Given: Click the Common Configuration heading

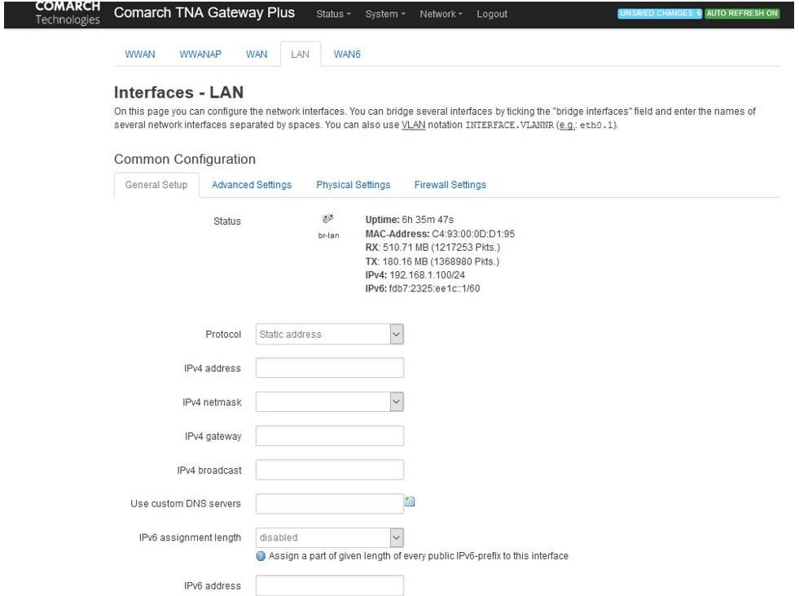Looking at the screenshot, I should tap(185, 159).
